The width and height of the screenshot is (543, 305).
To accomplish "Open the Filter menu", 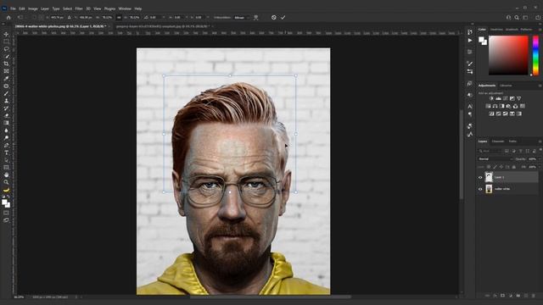I will point(79,8).
